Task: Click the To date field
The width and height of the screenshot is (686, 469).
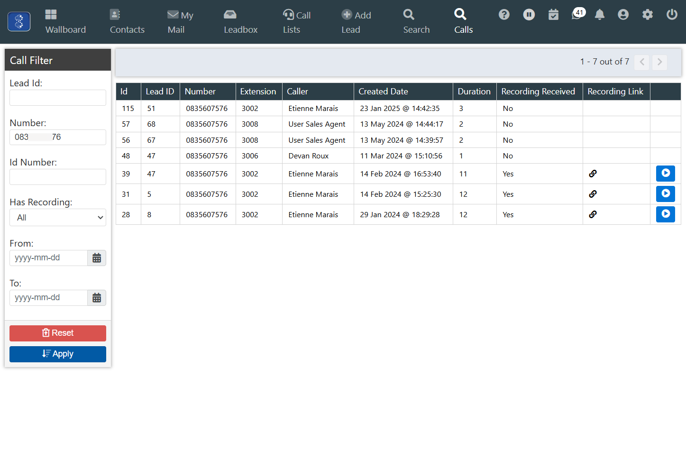Action: (48, 298)
